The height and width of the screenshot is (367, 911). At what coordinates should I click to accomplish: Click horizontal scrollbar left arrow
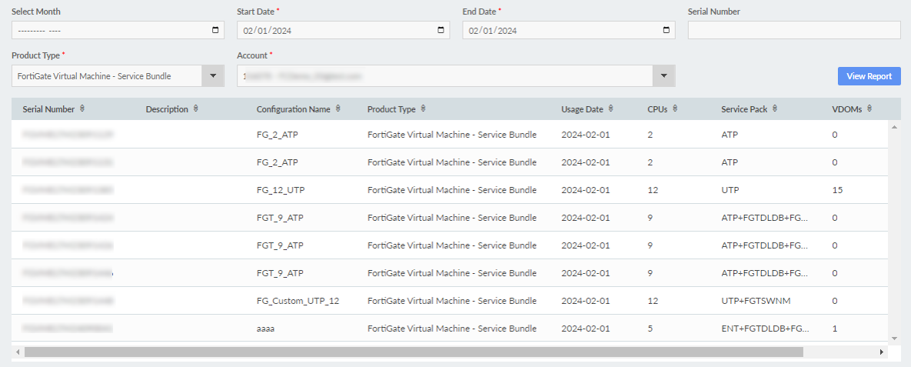[x=18, y=352]
